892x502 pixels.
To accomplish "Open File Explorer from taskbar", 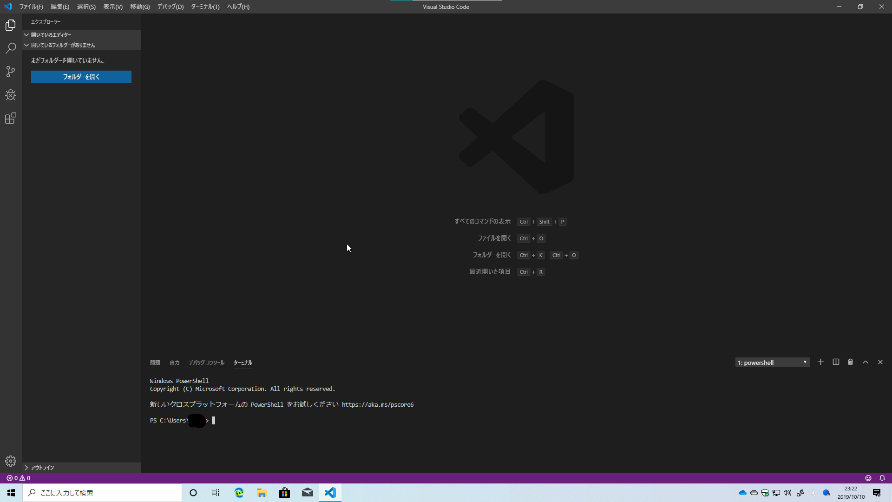I will point(262,493).
